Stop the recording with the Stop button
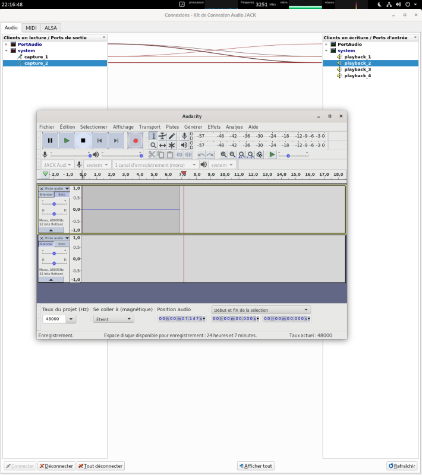This screenshot has height=475, width=422. 83,141
